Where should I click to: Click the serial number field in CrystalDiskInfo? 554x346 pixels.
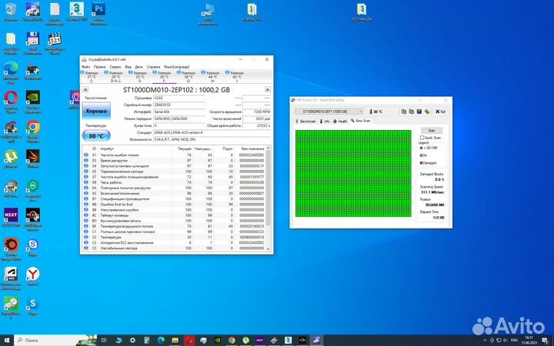pyautogui.click(x=179, y=105)
